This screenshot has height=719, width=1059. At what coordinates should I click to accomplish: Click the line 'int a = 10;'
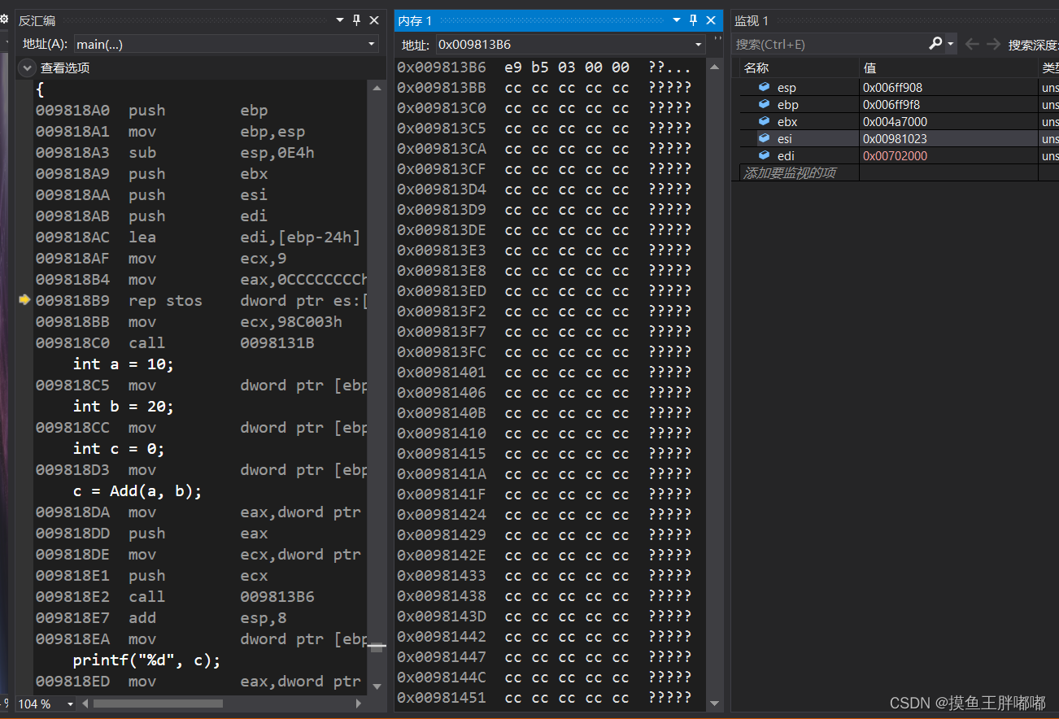(x=123, y=364)
